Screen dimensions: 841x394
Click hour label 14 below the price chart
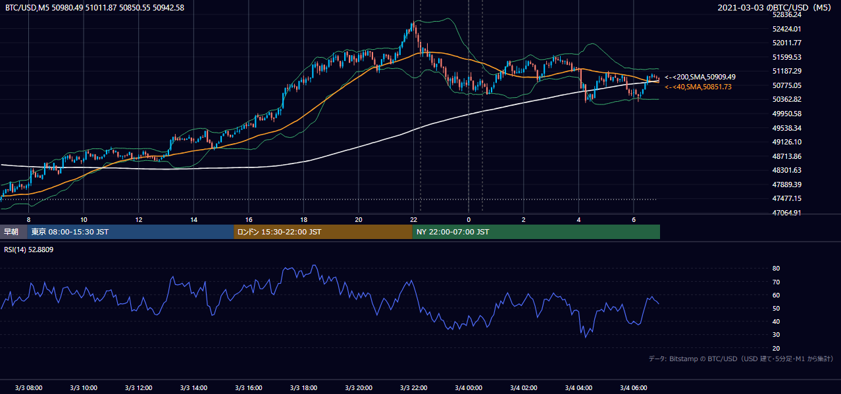[193, 219]
